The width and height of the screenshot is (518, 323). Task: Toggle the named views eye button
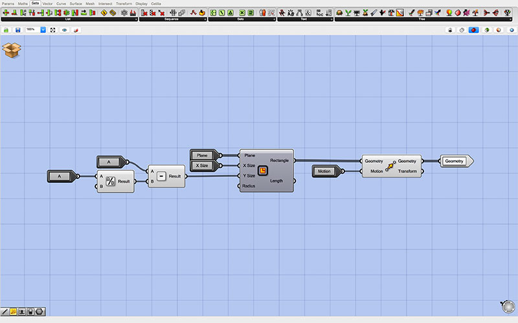tap(64, 30)
